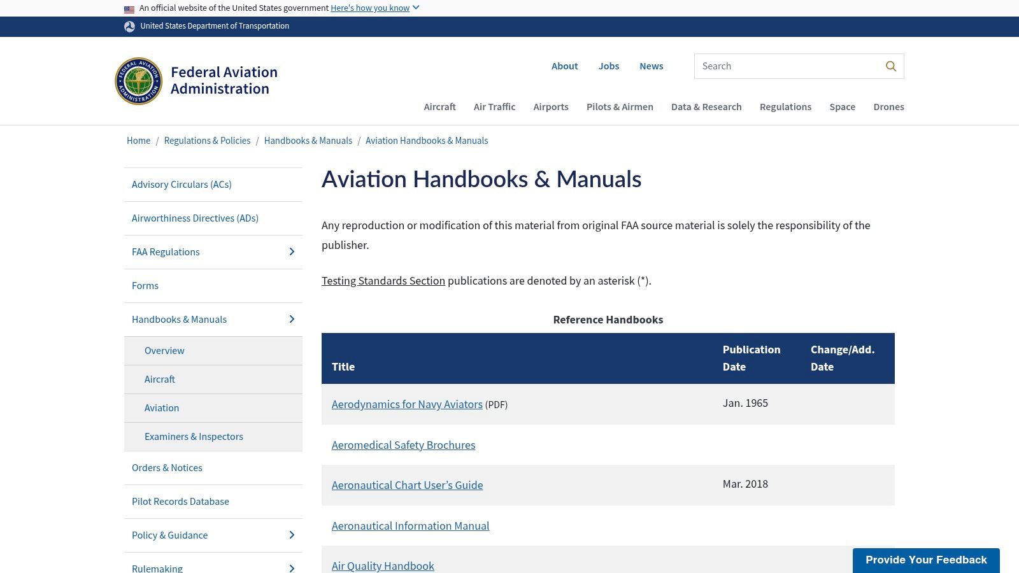Open Aerodynamics for Navy Aviators PDF
The image size is (1019, 573).
click(x=407, y=404)
